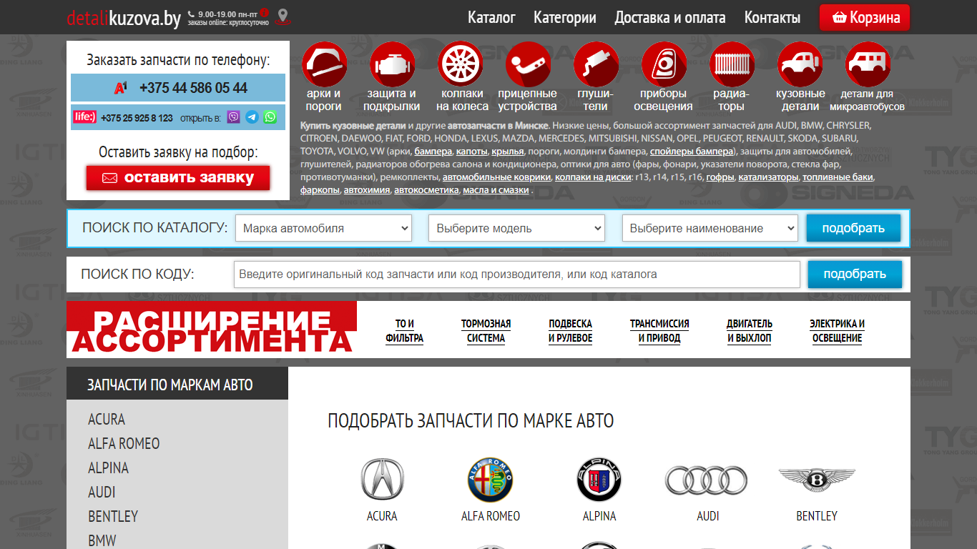
Task: Select the minibus parts category icon
Action: pyautogui.click(x=868, y=64)
